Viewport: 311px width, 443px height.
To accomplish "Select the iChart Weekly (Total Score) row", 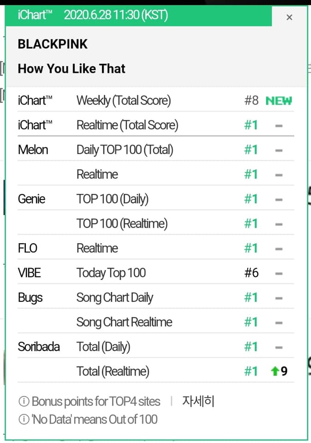I will click(123, 101).
